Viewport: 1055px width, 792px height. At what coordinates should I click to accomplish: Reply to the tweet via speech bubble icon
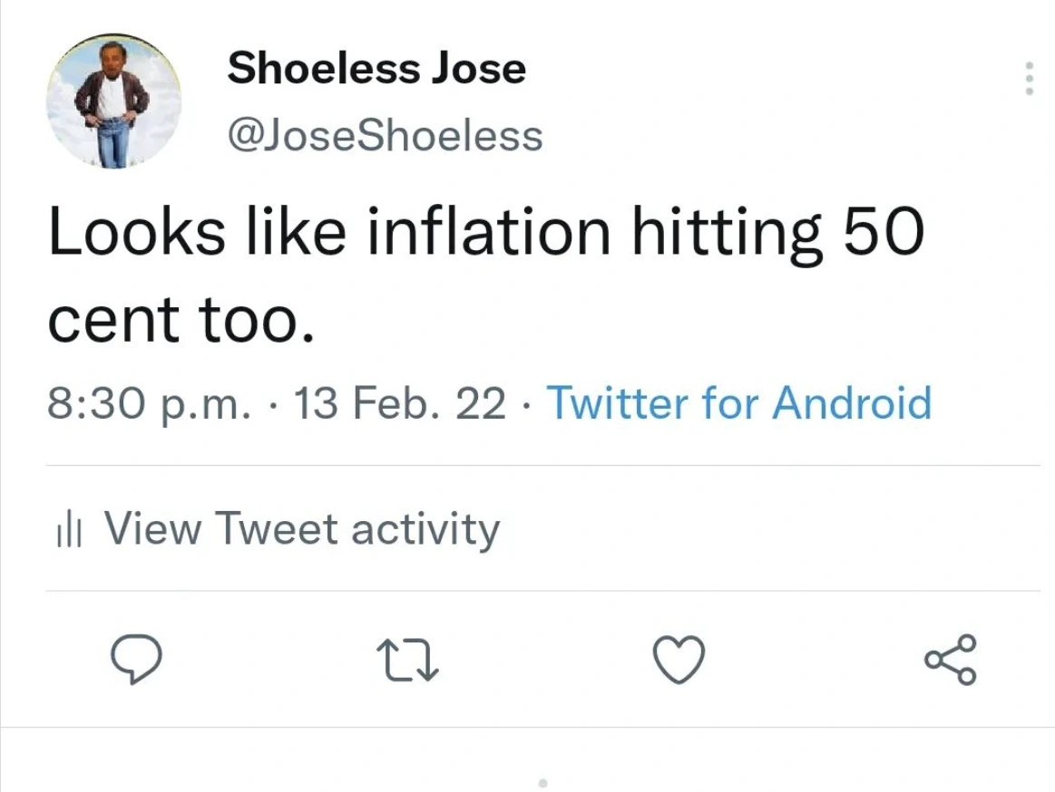[x=136, y=659]
